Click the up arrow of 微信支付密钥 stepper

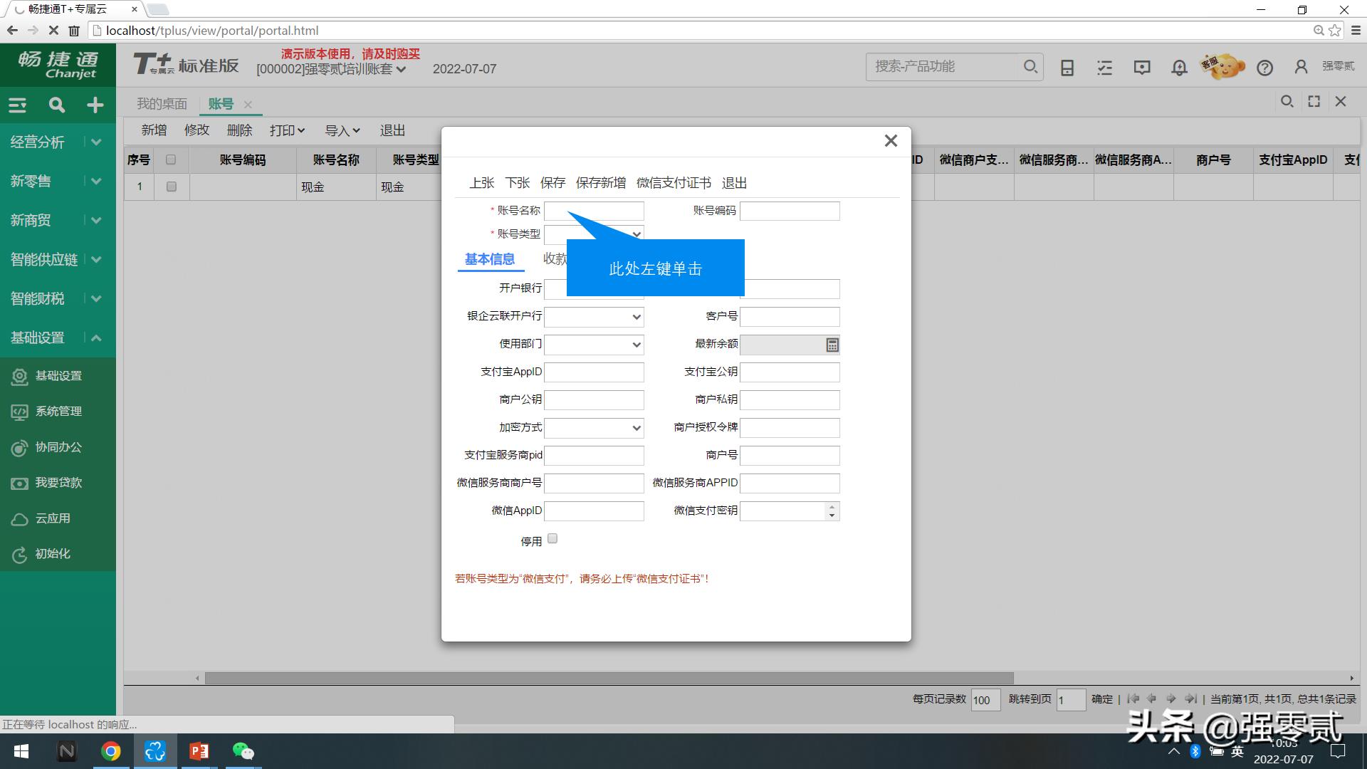pyautogui.click(x=830, y=507)
